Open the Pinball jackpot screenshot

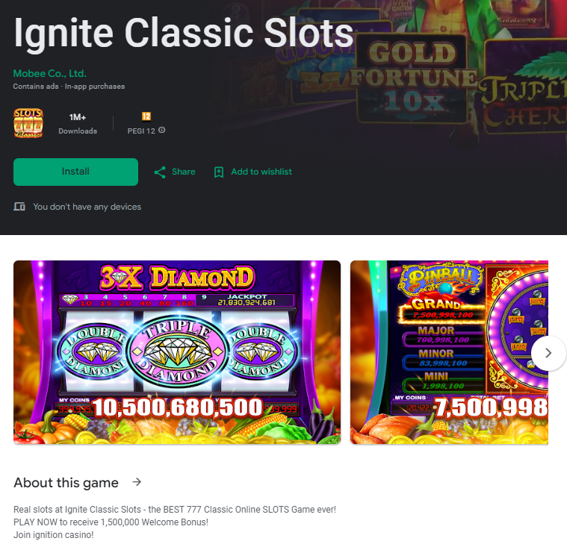[x=449, y=352]
